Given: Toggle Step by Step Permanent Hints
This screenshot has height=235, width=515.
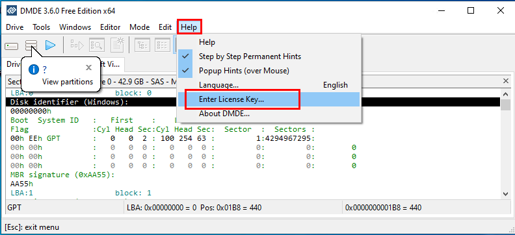Looking at the screenshot, I should point(269,56).
